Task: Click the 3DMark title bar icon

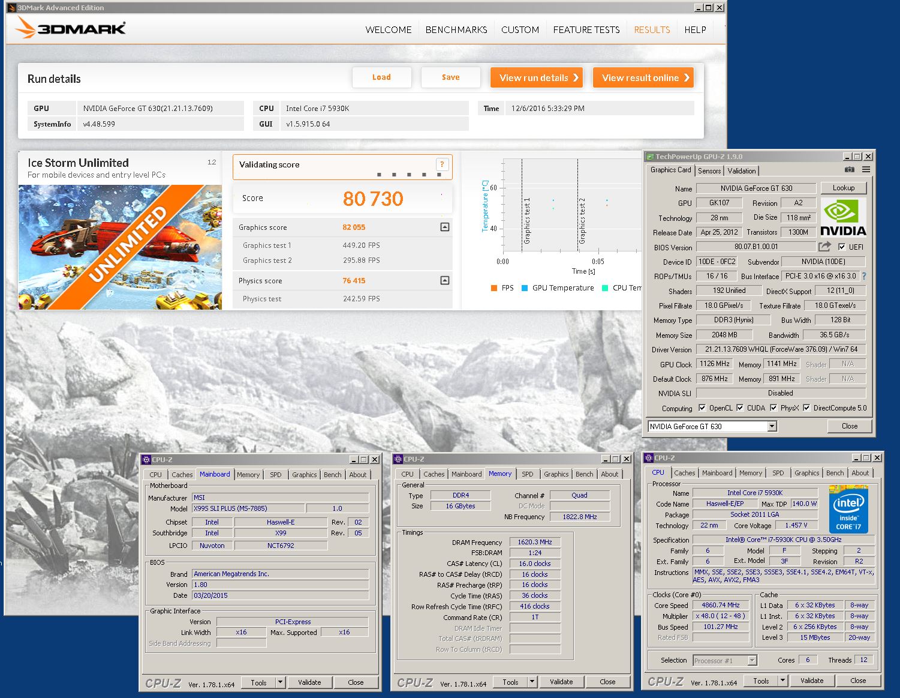Action: coord(11,8)
